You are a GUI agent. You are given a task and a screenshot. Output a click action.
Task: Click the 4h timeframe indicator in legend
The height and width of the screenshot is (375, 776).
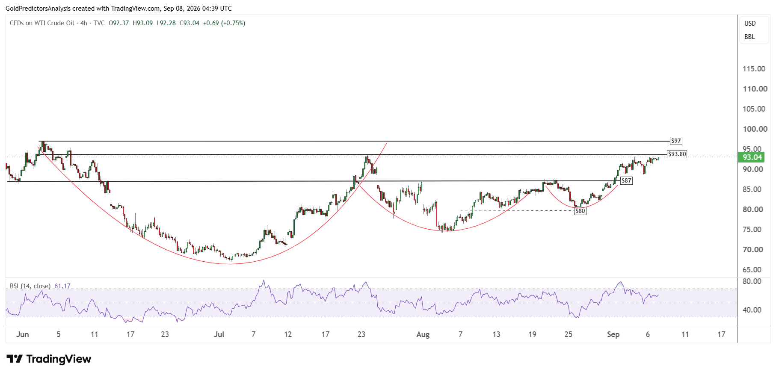[x=84, y=23]
